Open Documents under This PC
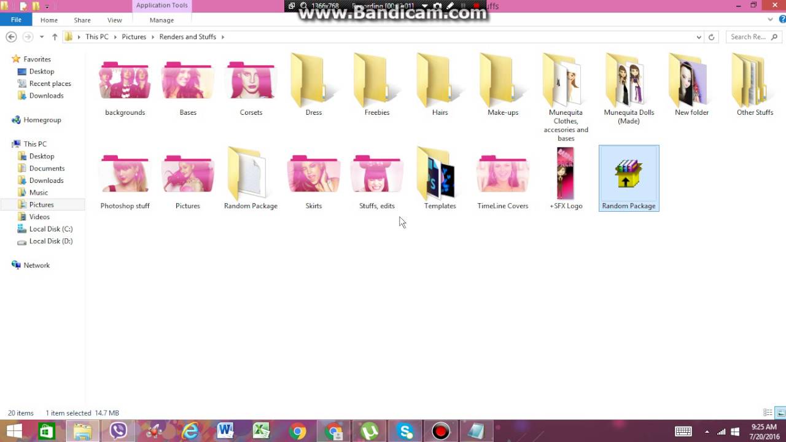This screenshot has width=786, height=442. (47, 168)
